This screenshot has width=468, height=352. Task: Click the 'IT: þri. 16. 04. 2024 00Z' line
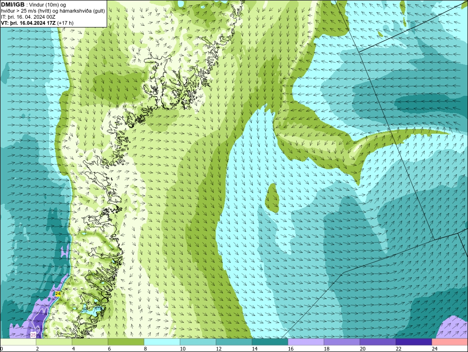(28, 17)
